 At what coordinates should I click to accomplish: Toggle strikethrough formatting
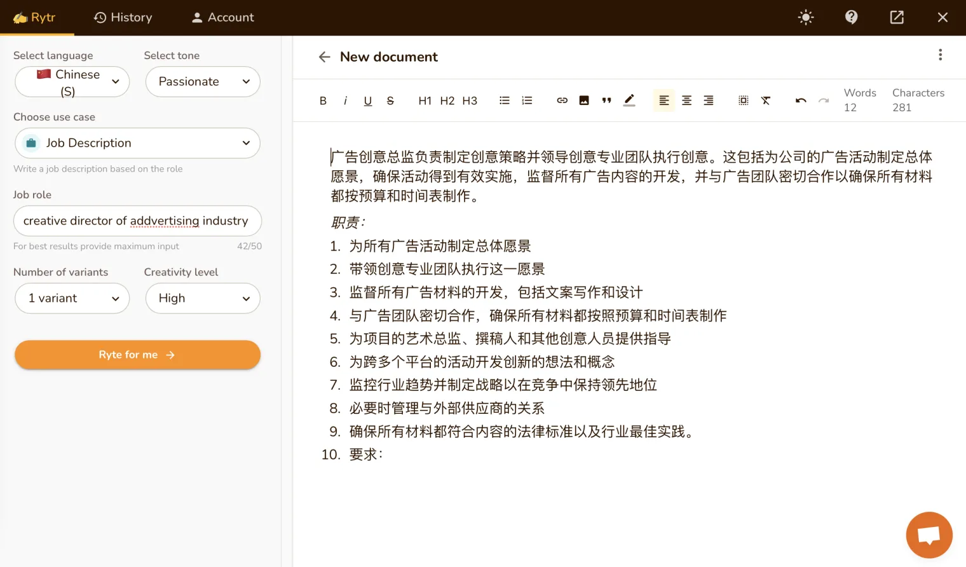[x=390, y=100]
